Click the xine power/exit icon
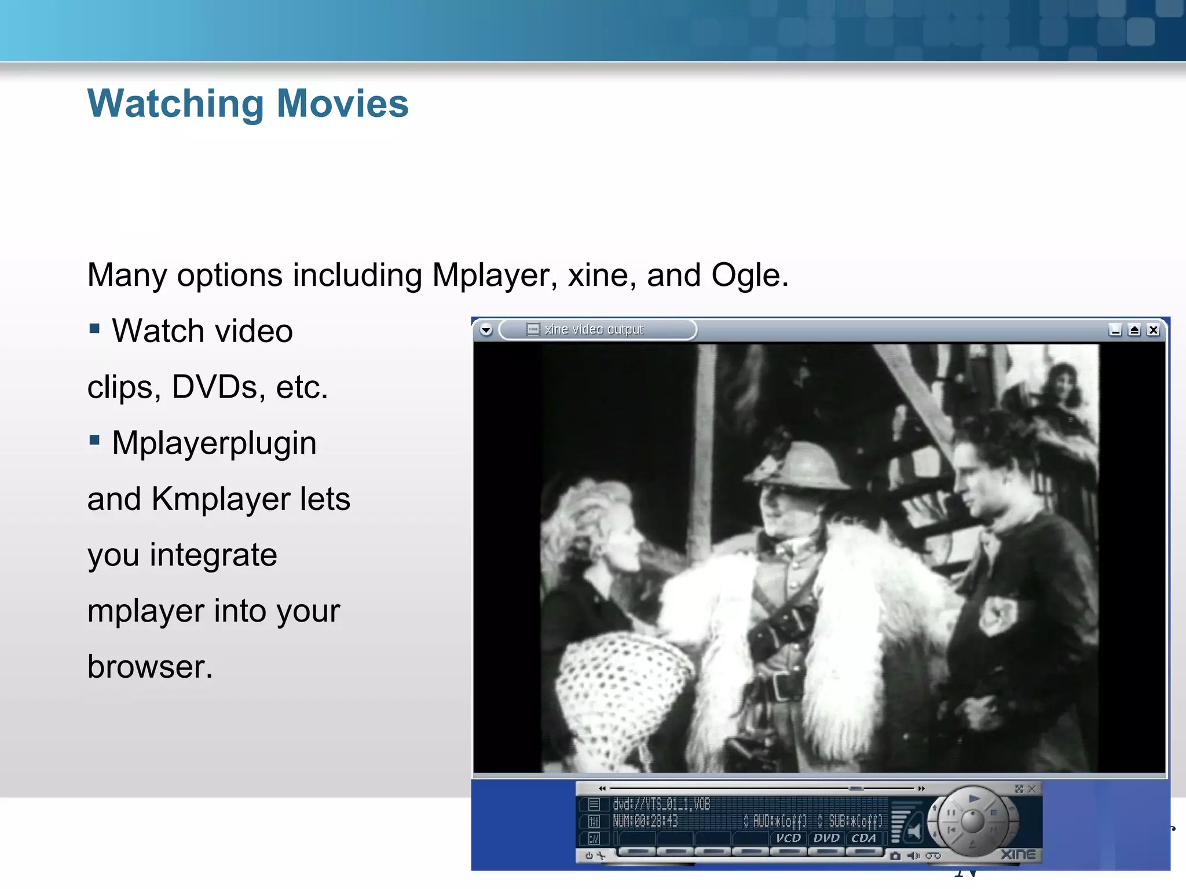This screenshot has height=889, width=1186. pyautogui.click(x=589, y=855)
